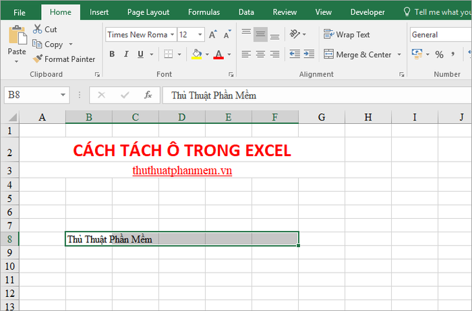
Task: Decrease font size with small A
Action: [x=227, y=34]
